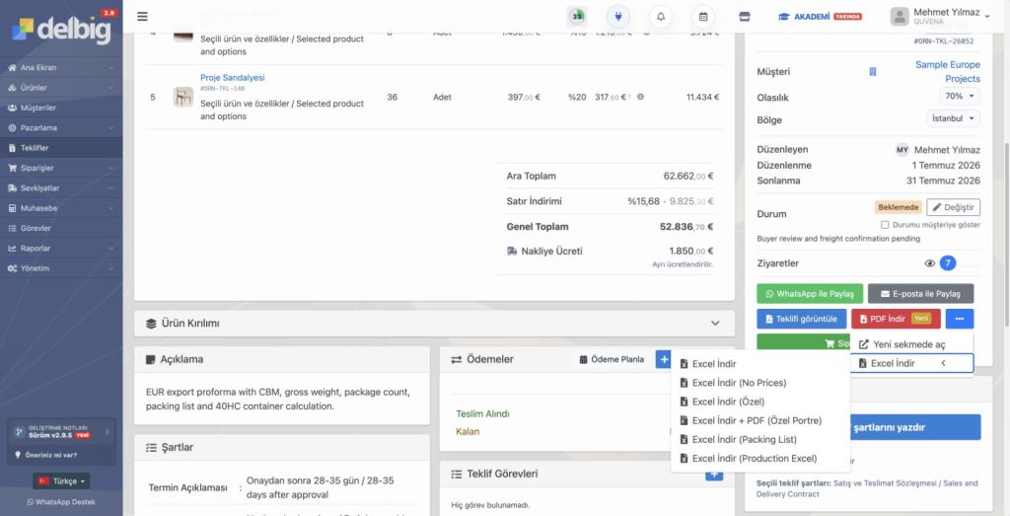This screenshot has width=1010, height=516.
Task: Select Excel İndir (Production Excel)
Action: pos(760,459)
